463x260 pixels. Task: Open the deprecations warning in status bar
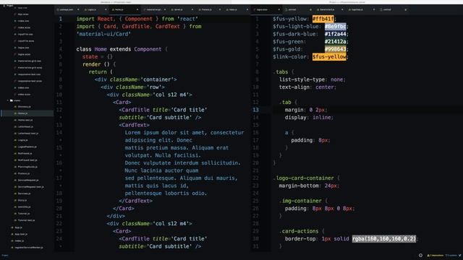click(436, 255)
